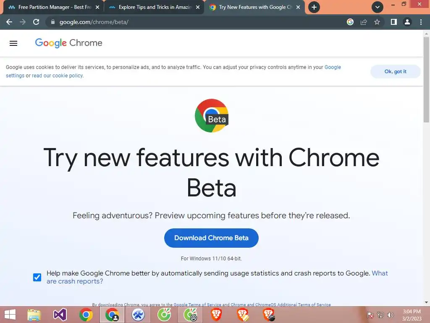Uncheck usage statistics checkbox
The width and height of the screenshot is (430, 323).
37,277
